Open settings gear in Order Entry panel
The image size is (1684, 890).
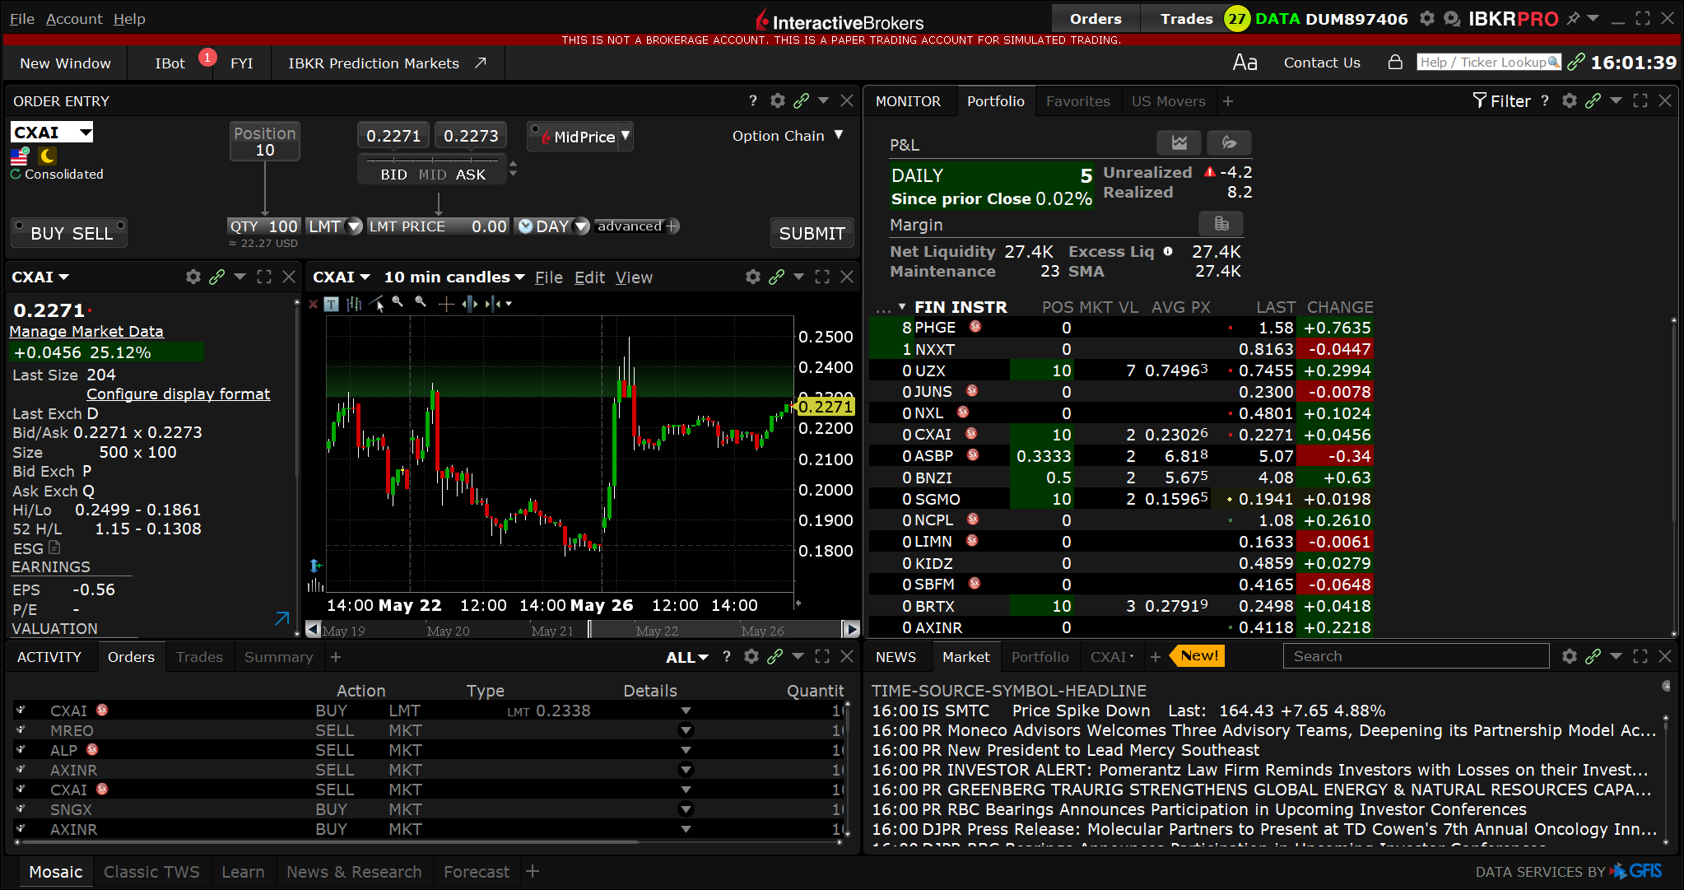[x=777, y=100]
